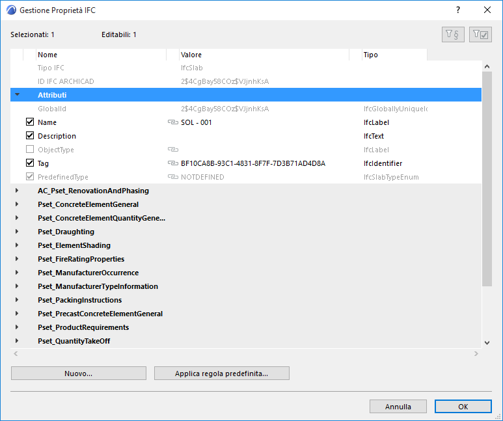
Task: Select the GlobalId row name
Action: [x=52, y=109]
